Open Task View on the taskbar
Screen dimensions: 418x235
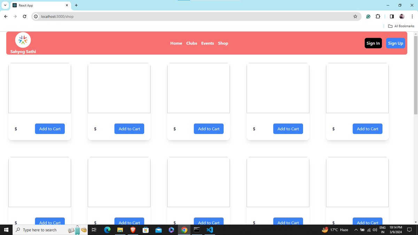click(x=94, y=230)
